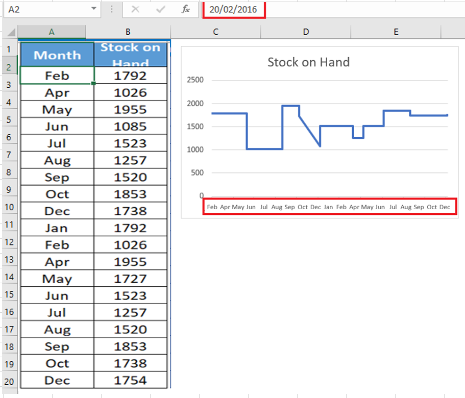Click the Cancel X formula bar icon
Viewport: 465px width, 398px height.
pos(135,10)
